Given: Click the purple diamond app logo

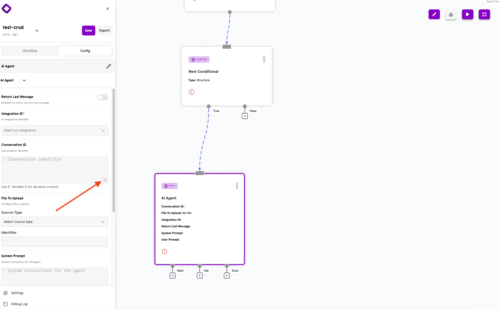Looking at the screenshot, I should pyautogui.click(x=7, y=9).
